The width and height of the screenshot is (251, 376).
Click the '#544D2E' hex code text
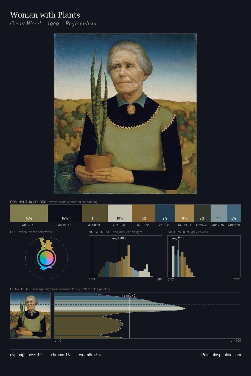coord(95,225)
